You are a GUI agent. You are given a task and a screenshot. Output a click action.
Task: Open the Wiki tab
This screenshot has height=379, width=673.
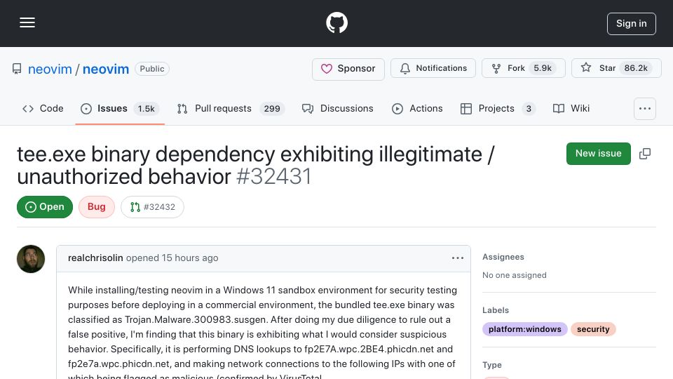[x=571, y=109]
